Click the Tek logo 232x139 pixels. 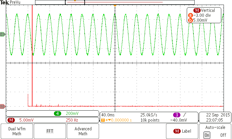[5, 2]
